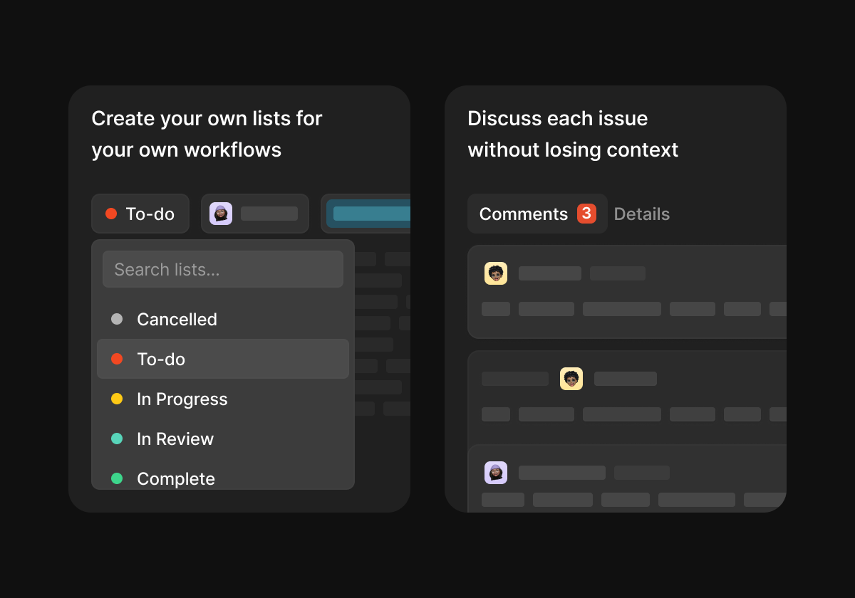Open the assignee dropdown with purple avatar
The width and height of the screenshot is (855, 598).
(x=254, y=214)
